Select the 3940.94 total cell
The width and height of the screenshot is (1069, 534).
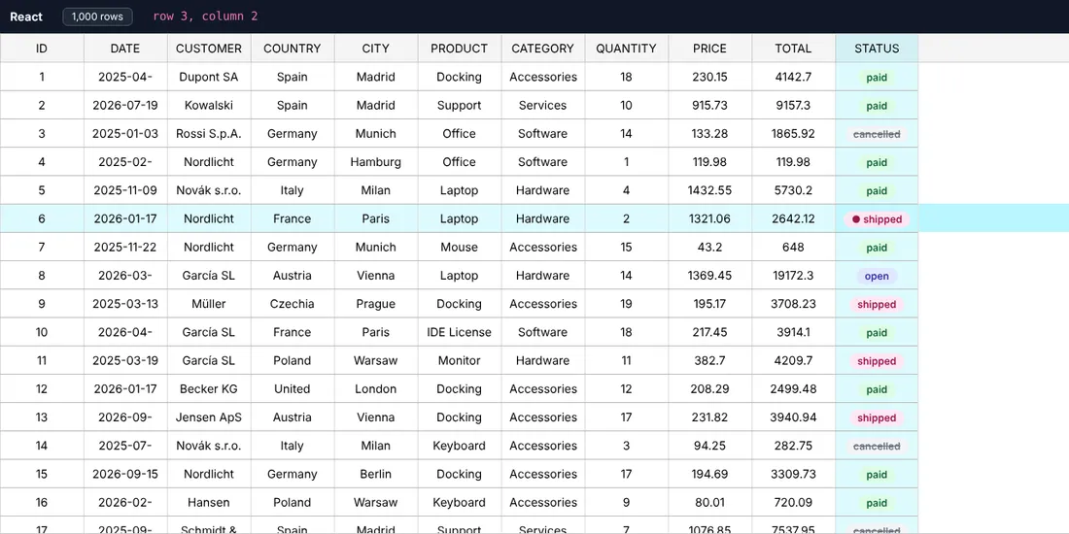[x=794, y=417]
